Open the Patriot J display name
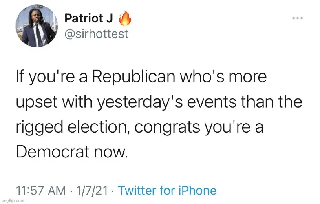Image resolution: width=320 pixels, height=204 pixels. [89, 19]
